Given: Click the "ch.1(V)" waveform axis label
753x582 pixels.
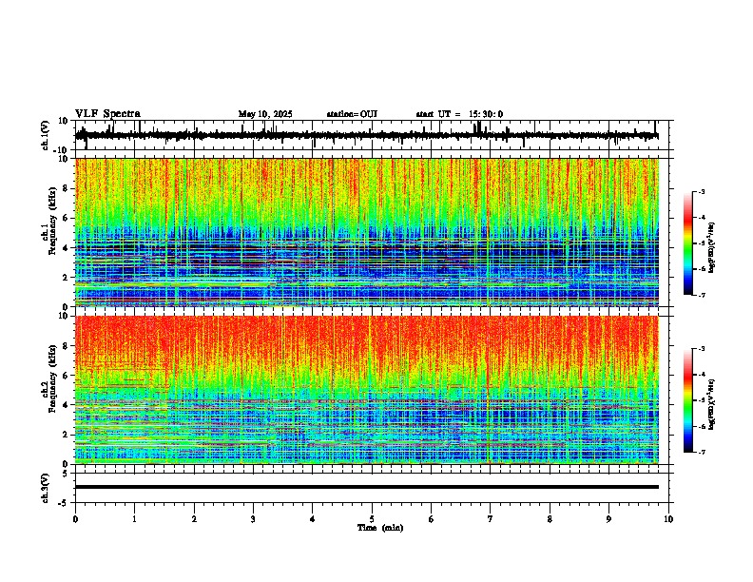Looking at the screenshot, I should 46,135.
